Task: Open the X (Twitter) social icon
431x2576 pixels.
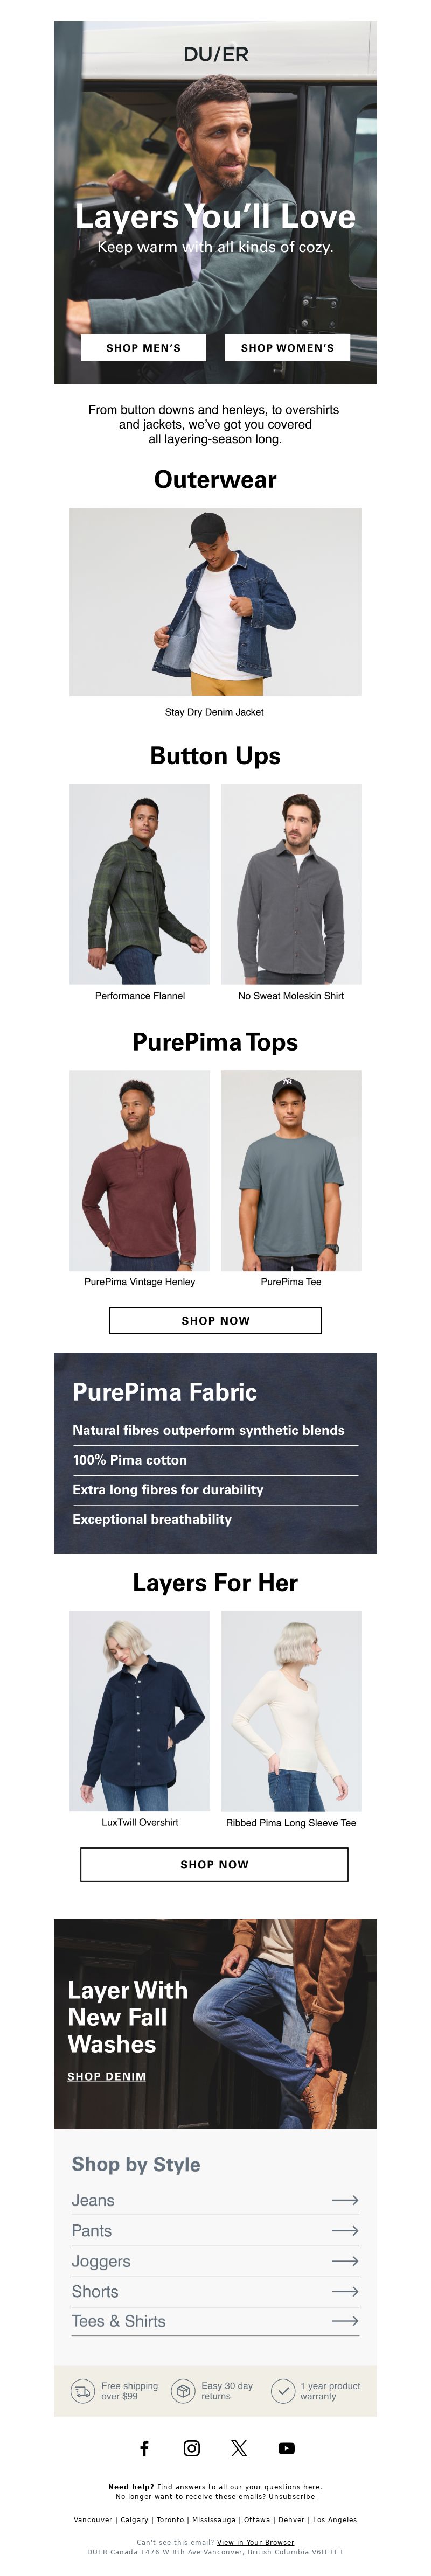Action: pyautogui.click(x=239, y=2447)
